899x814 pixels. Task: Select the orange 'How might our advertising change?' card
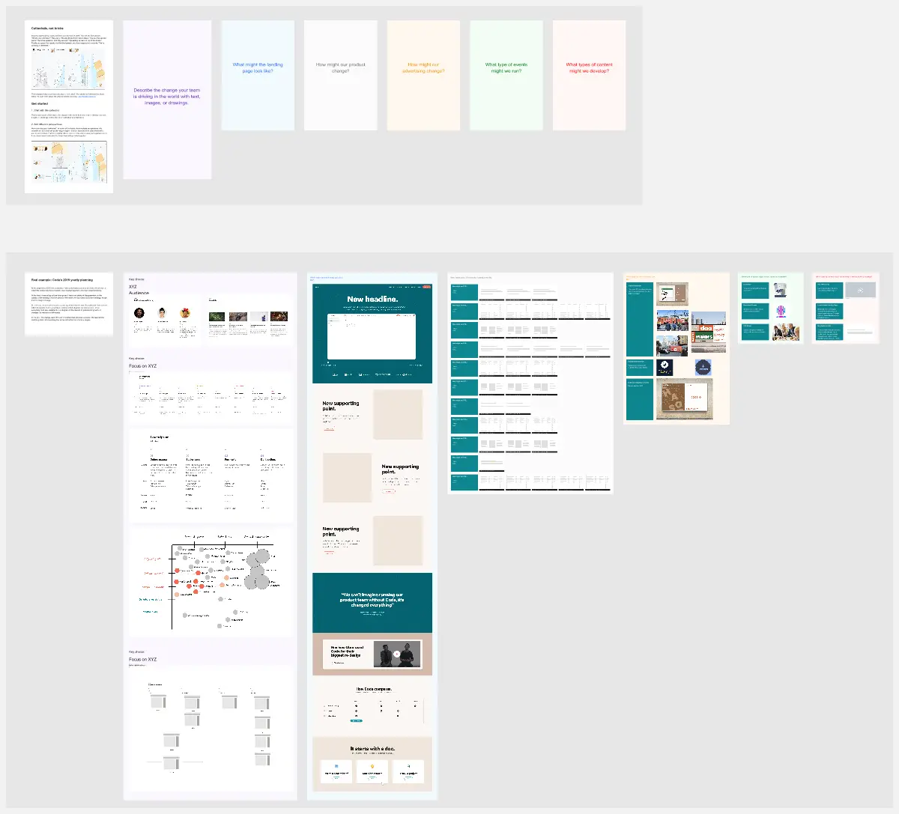tap(423, 75)
